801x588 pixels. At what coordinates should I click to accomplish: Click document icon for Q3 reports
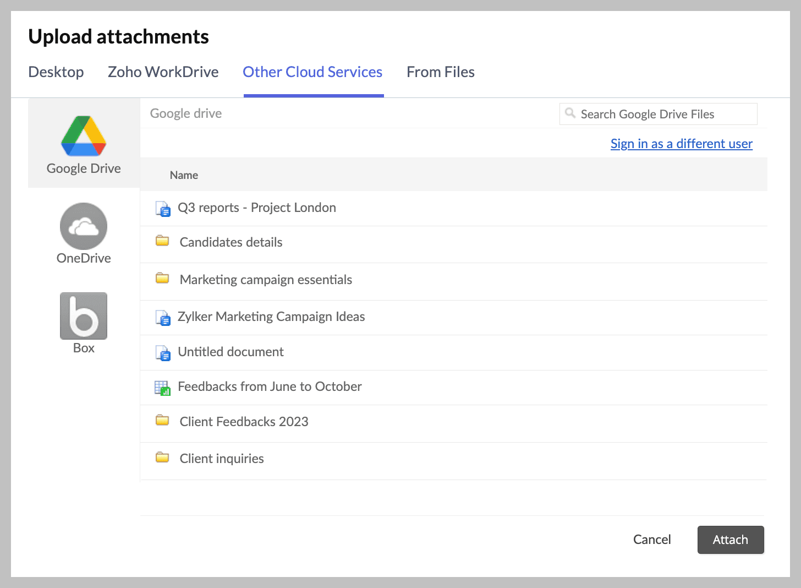tap(163, 209)
